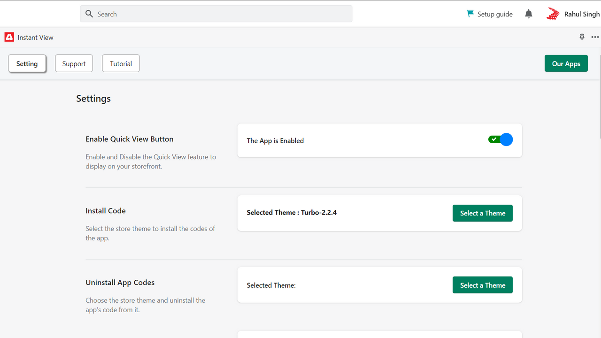Open the Tutorial tab
This screenshot has height=338, width=601.
tap(121, 63)
